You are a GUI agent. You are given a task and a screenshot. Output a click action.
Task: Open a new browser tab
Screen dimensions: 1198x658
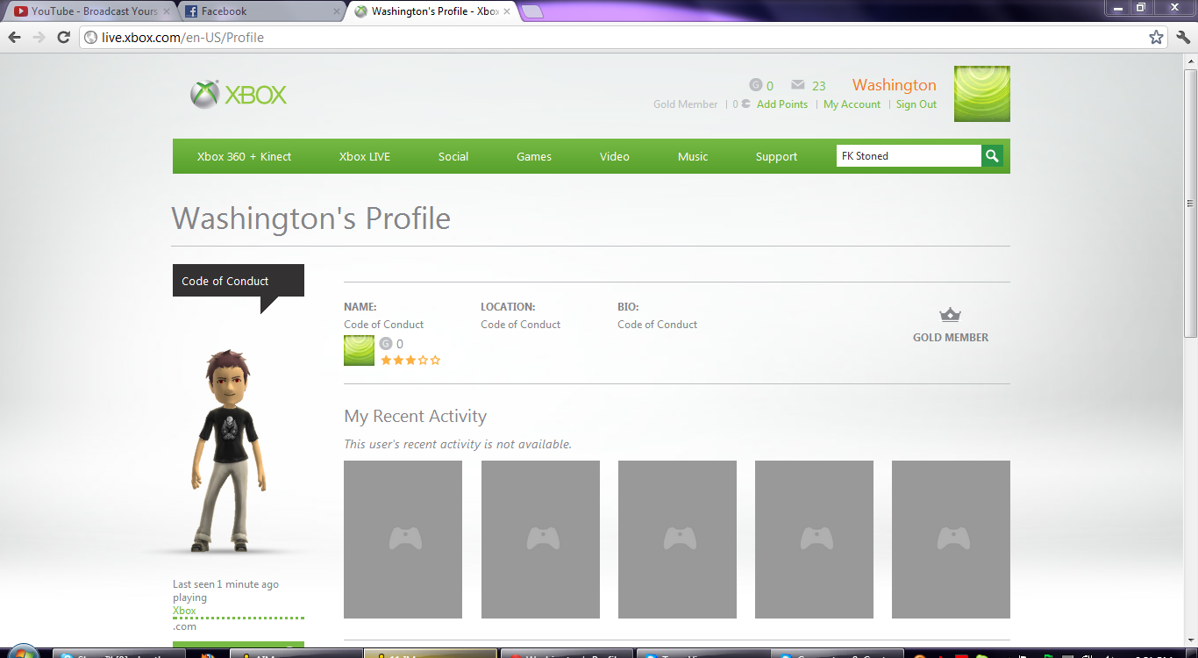pyautogui.click(x=531, y=11)
